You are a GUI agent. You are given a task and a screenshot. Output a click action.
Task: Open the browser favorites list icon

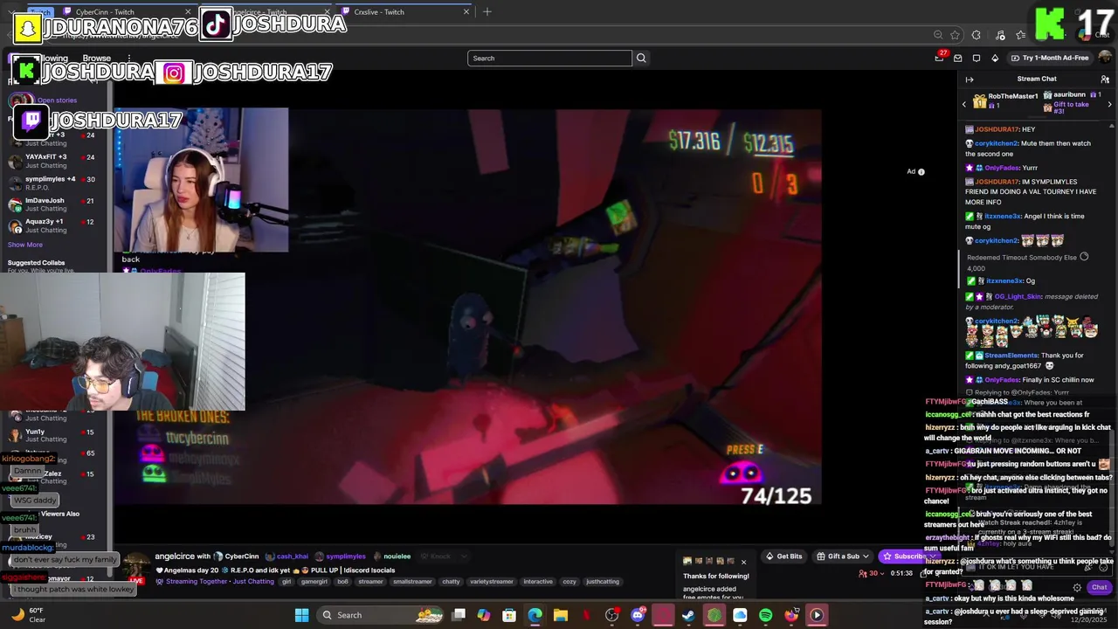(1020, 35)
